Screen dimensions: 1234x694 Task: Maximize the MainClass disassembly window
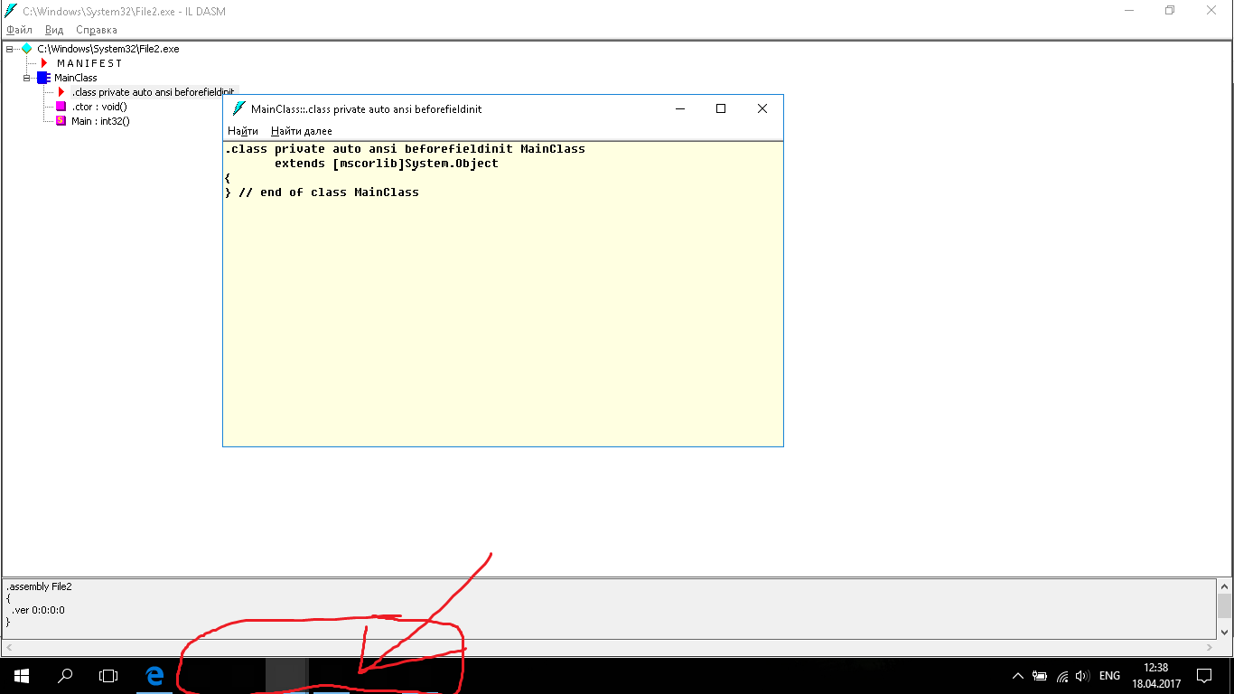click(721, 108)
